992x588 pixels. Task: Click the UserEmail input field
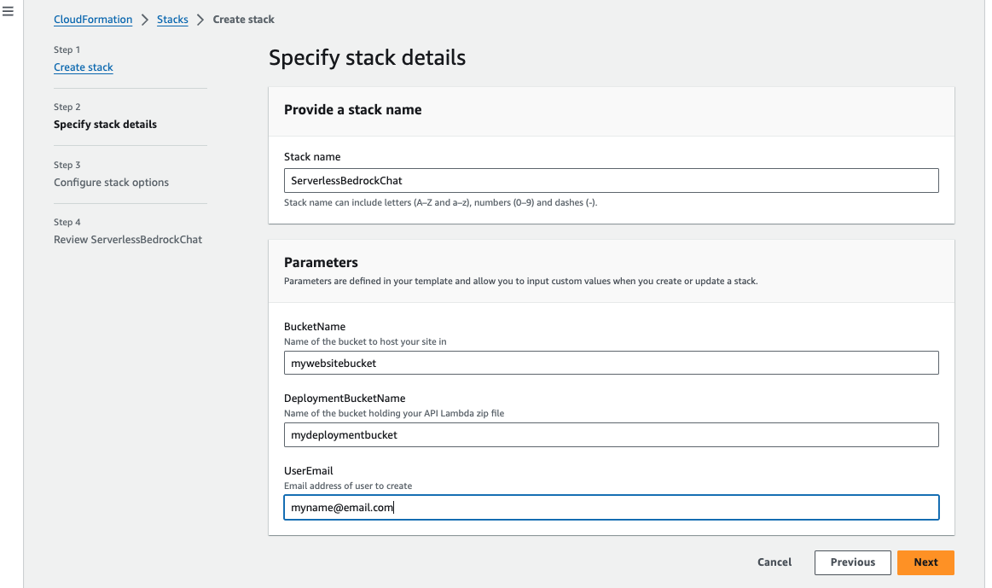[611, 508]
